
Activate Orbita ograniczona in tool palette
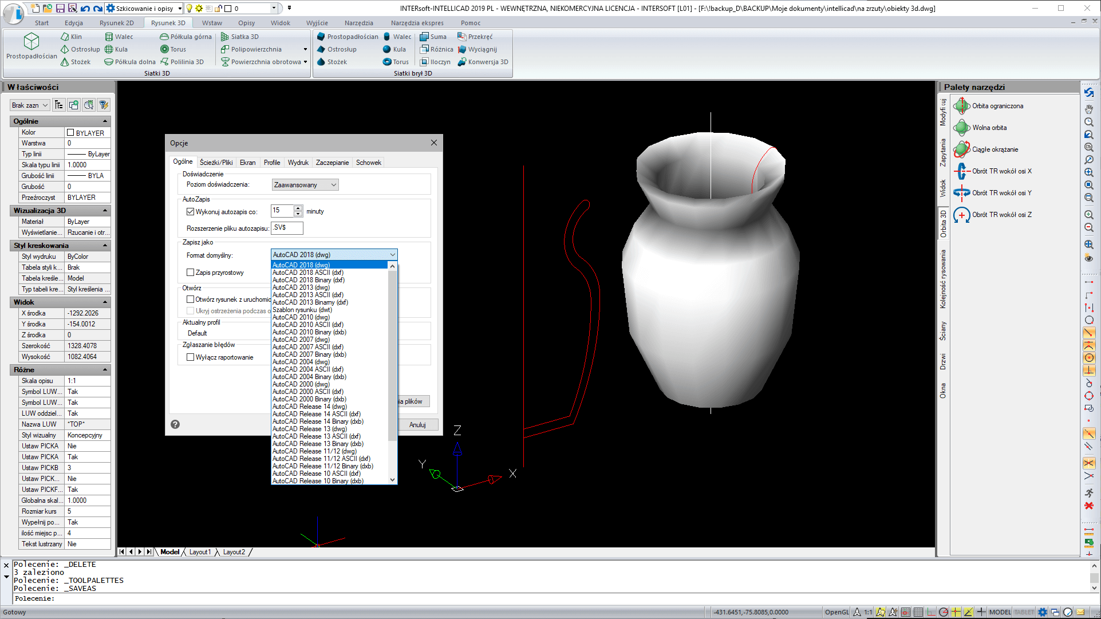click(x=989, y=106)
